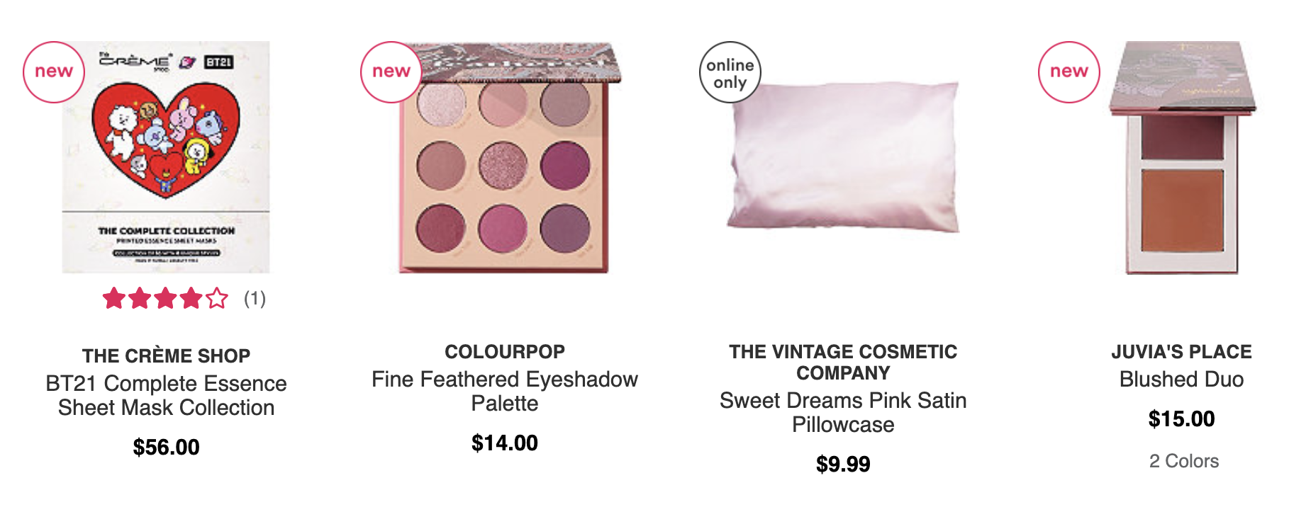Open the Blushed Duo product image
This screenshot has width=1289, height=507.
point(1182,157)
